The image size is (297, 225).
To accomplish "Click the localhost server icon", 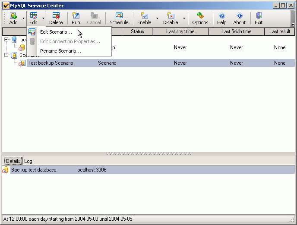I will [14, 40].
